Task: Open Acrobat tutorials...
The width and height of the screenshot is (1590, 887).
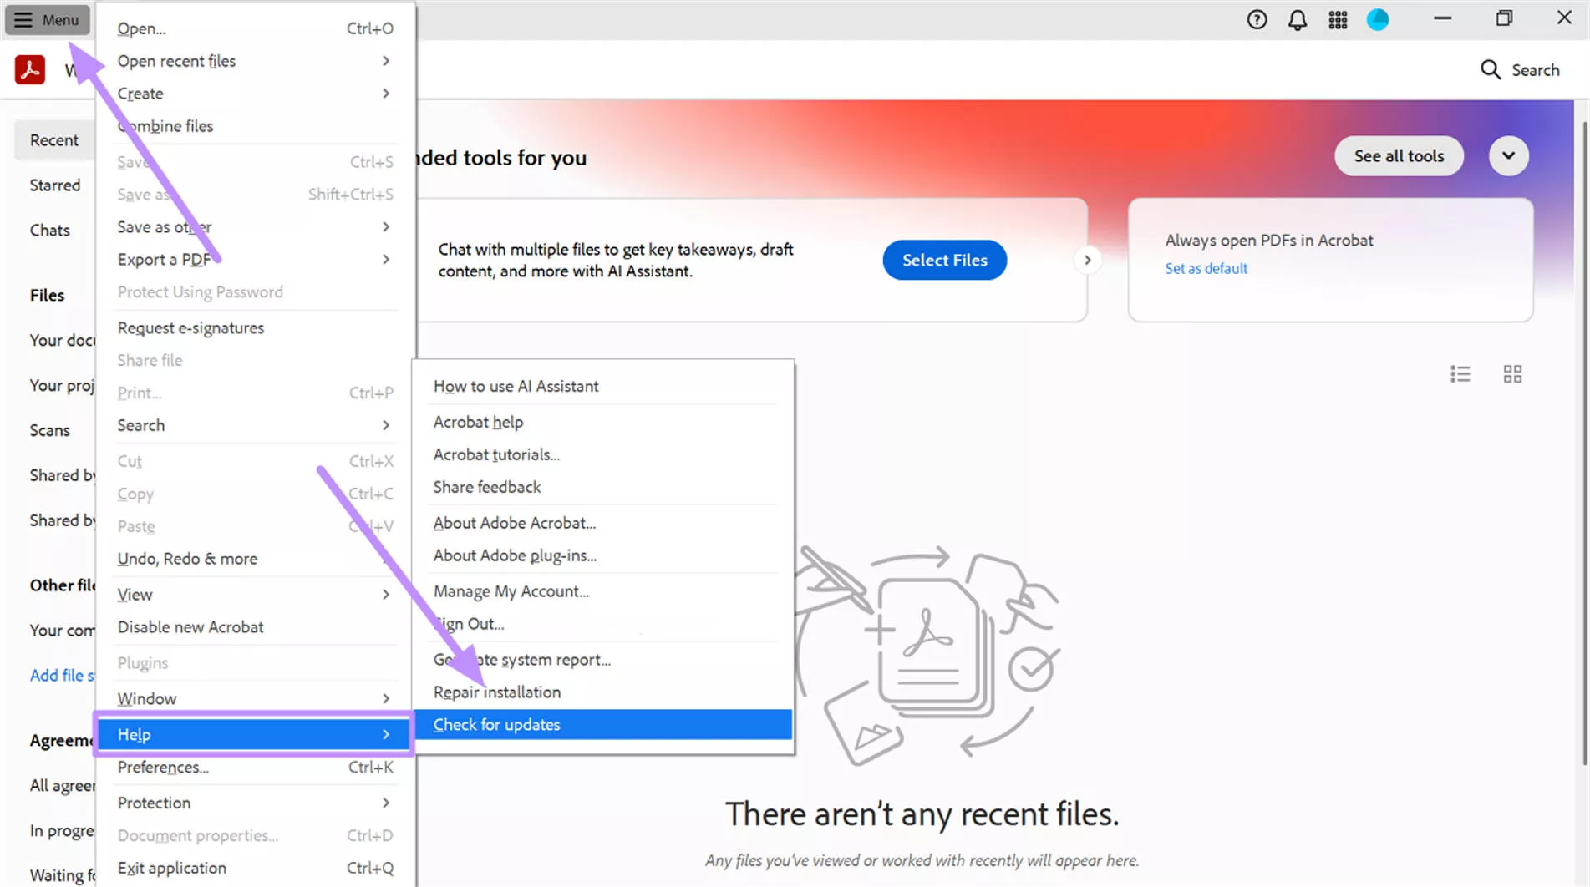Action: (603, 454)
